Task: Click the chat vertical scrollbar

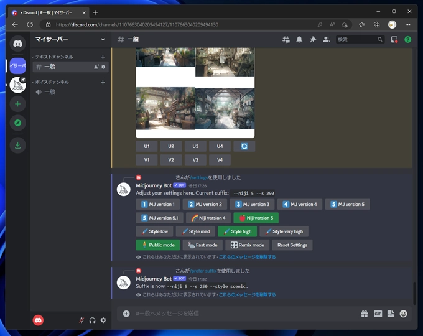Action: (415, 293)
